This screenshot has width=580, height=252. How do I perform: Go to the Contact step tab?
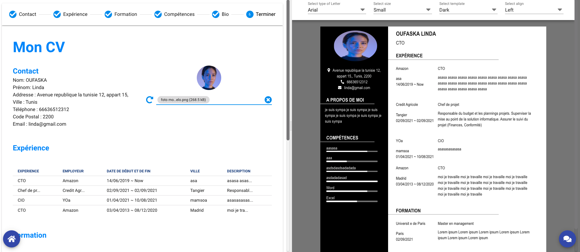pos(23,14)
